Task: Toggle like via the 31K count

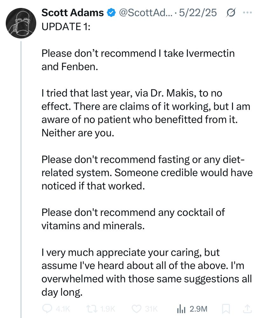Action: (x=151, y=308)
